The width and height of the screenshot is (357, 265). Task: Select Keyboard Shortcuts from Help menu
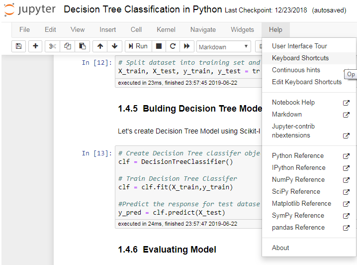tap(300, 58)
